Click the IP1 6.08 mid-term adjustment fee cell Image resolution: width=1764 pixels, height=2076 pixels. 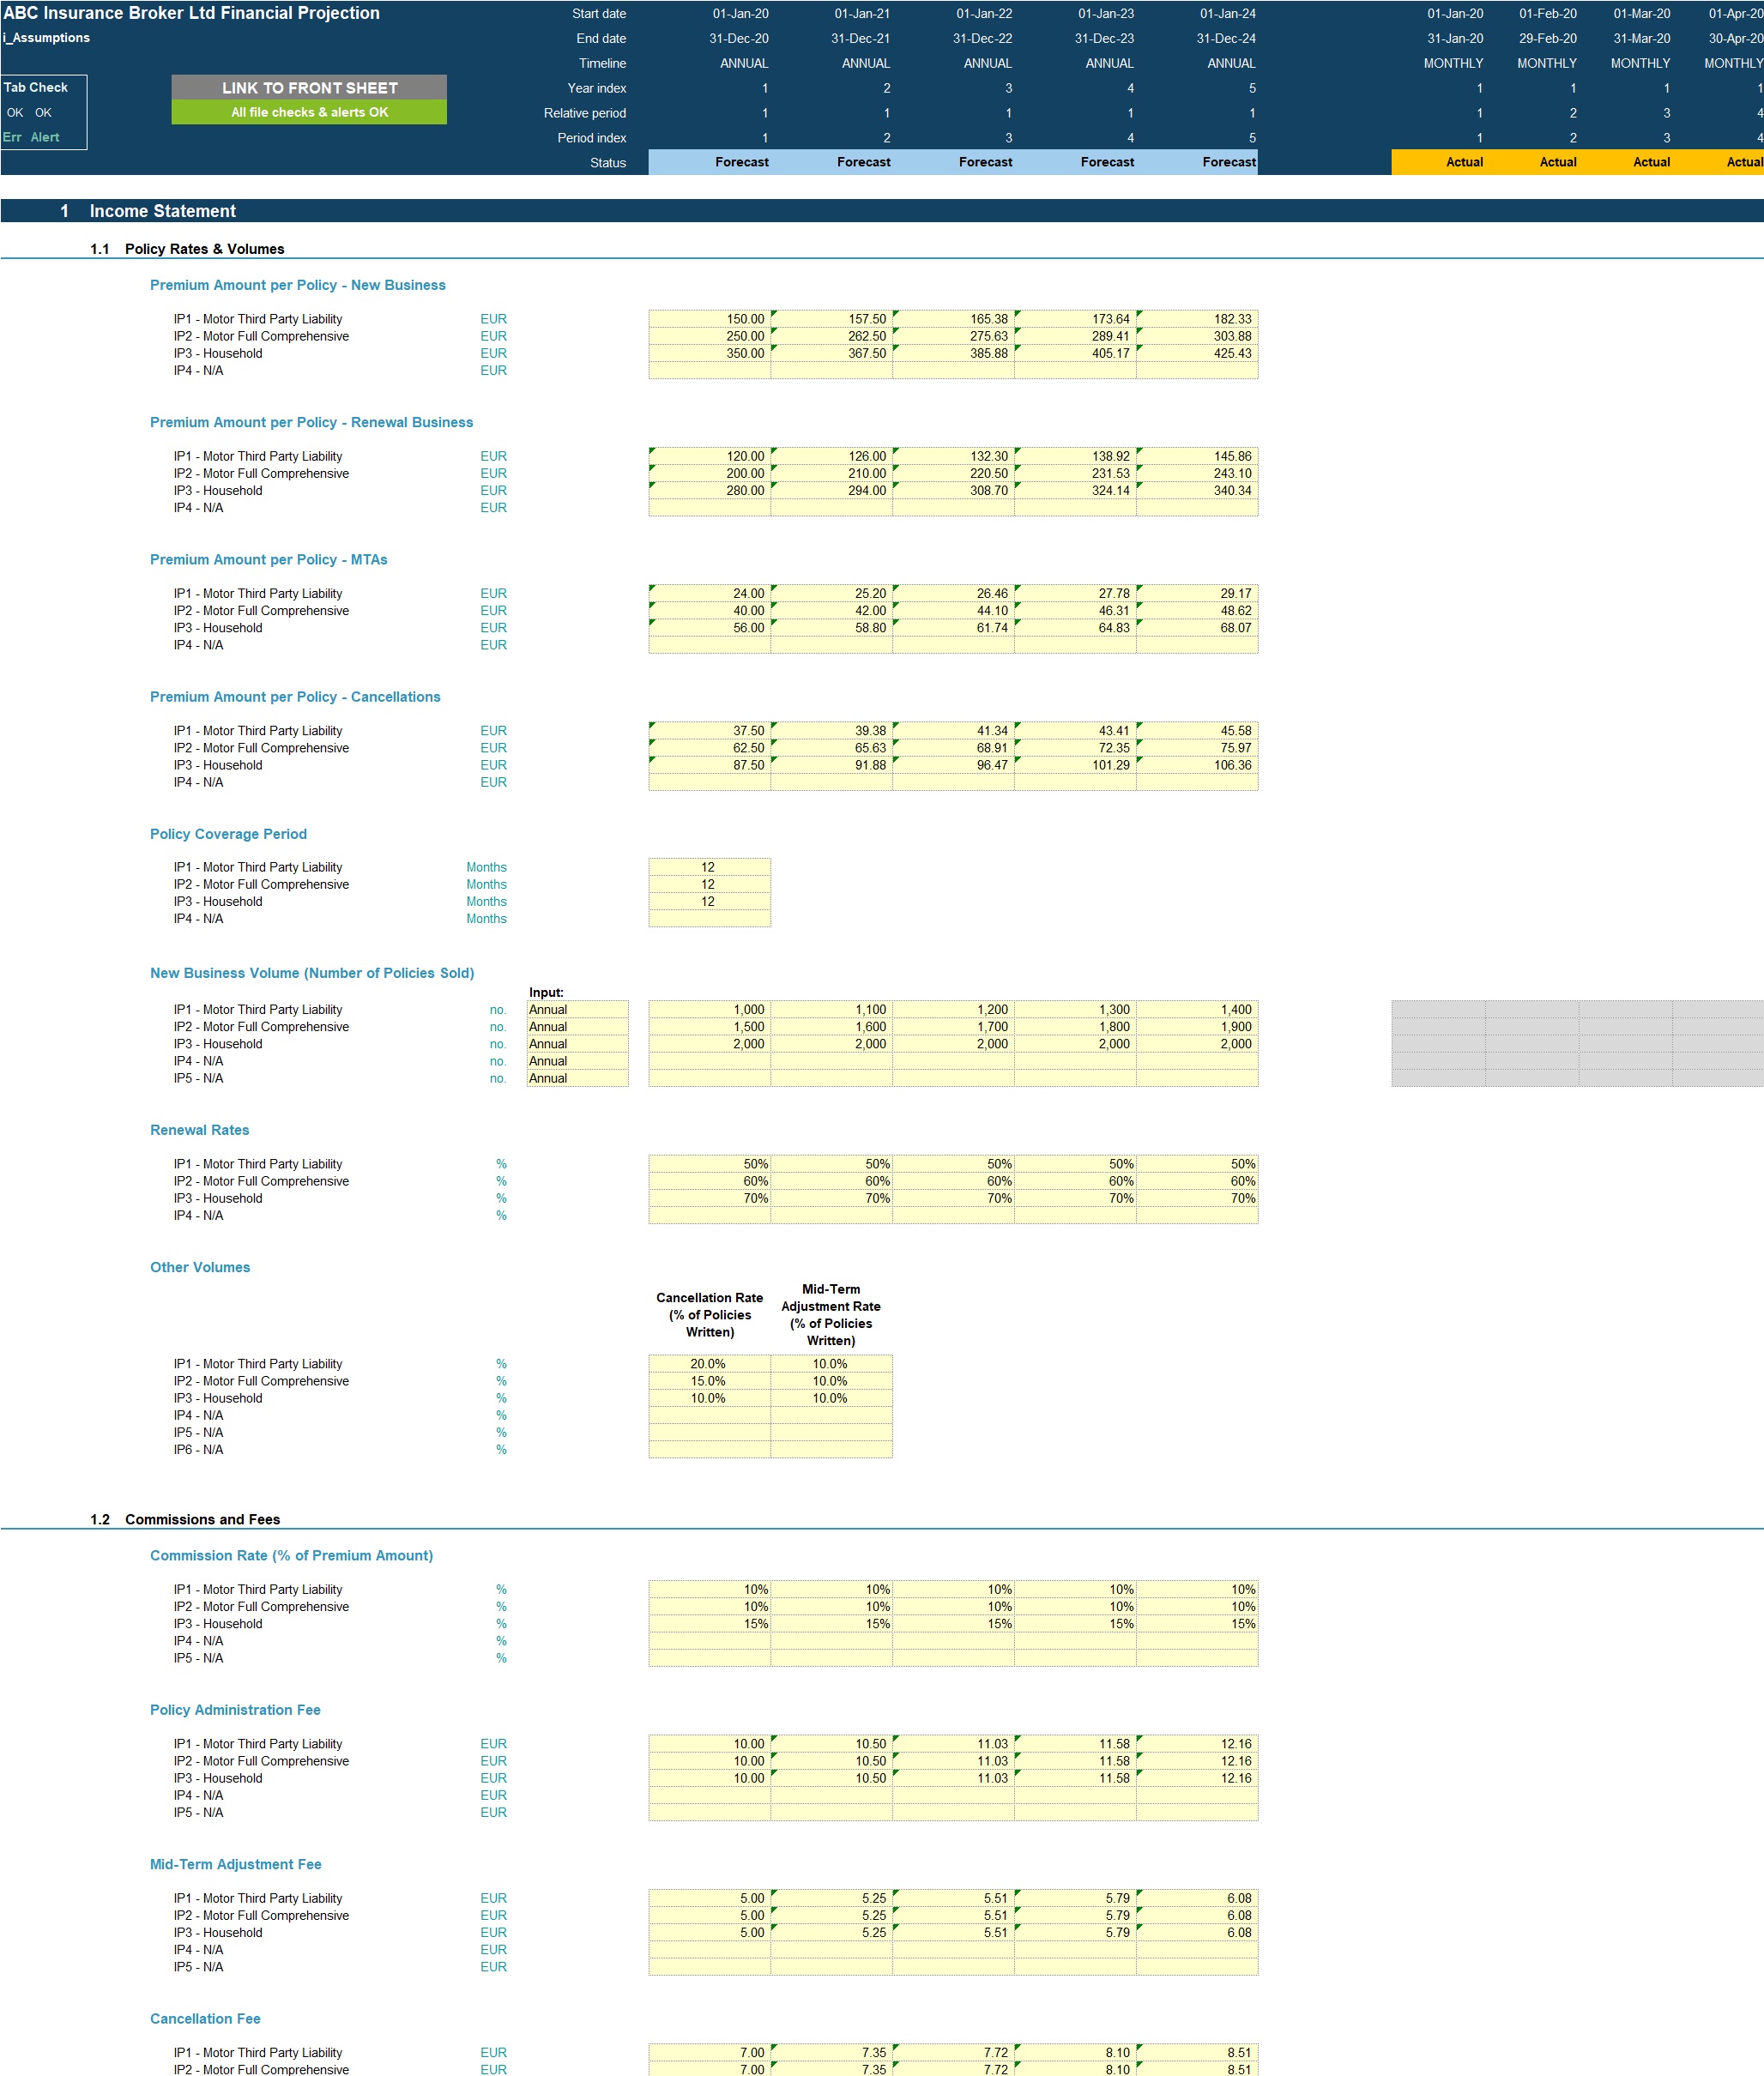click(1197, 1898)
